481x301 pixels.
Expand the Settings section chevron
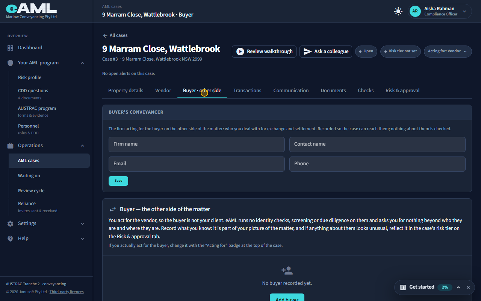click(x=82, y=223)
